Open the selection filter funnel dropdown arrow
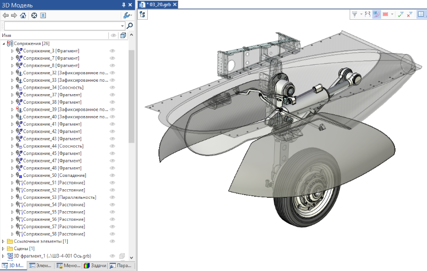427x271 pixels. point(361,14)
